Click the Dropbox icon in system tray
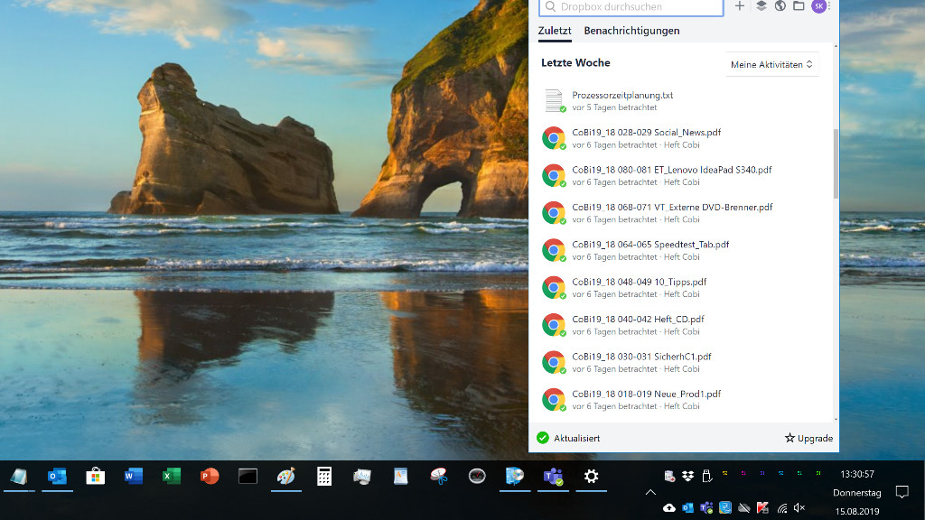The height and width of the screenshot is (520, 925). 687,476
